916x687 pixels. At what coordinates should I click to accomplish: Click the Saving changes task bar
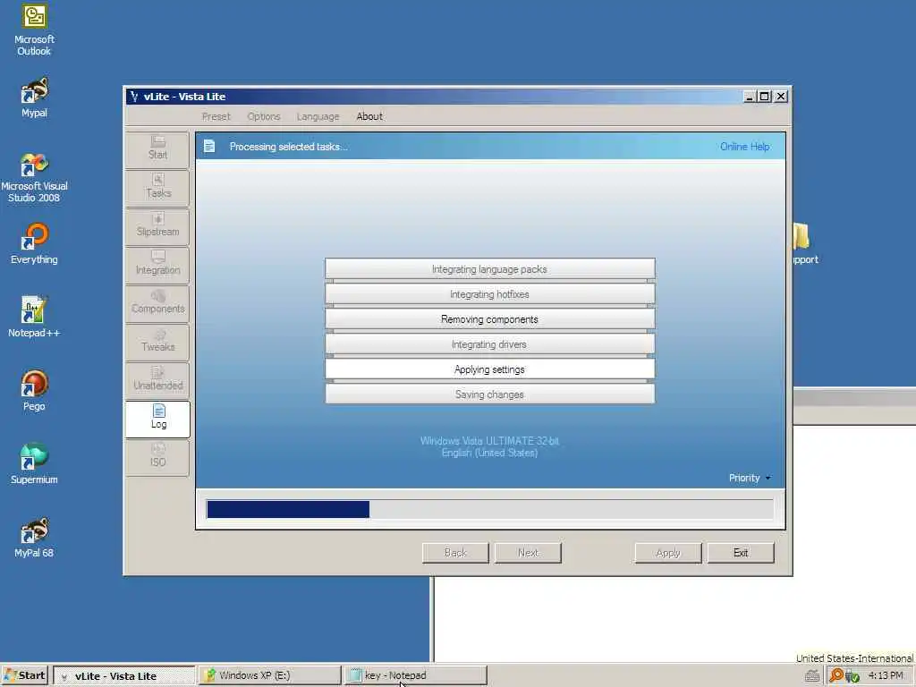489,394
